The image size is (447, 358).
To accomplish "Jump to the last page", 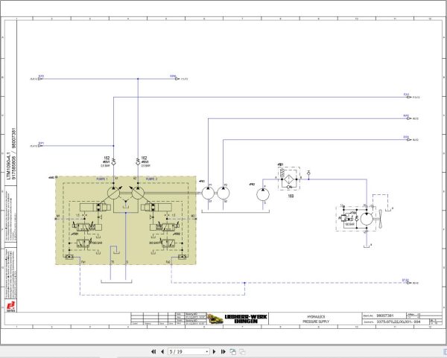I will tap(223, 352).
